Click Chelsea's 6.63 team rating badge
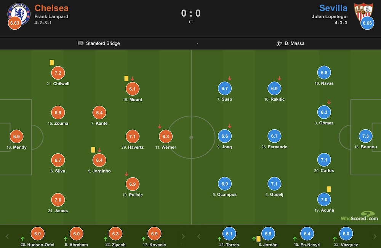 [x=14, y=23]
